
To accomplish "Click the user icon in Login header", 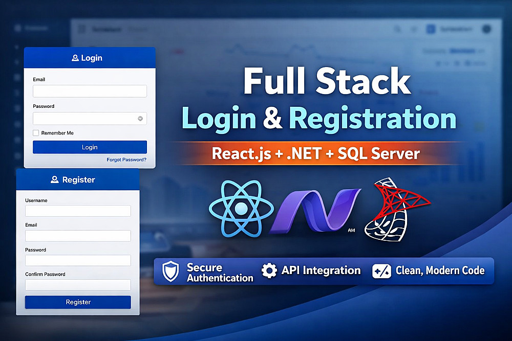I will [x=75, y=58].
